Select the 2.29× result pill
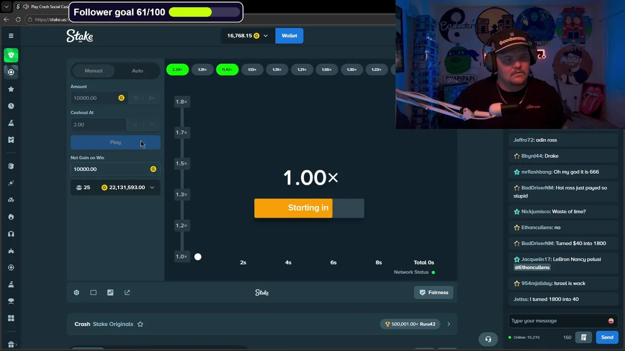This screenshot has width=625, height=351. tap(177, 70)
